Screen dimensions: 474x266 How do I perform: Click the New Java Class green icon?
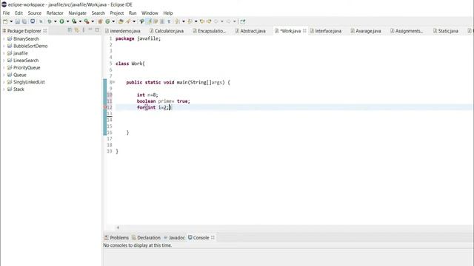[x=107, y=21]
